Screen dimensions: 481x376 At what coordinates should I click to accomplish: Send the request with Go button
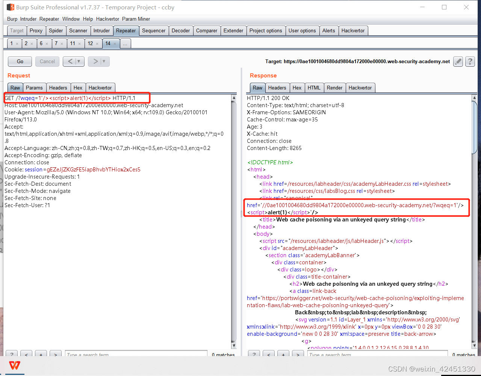pos(20,61)
